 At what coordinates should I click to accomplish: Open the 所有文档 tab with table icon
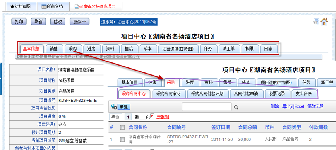coord(53,7)
